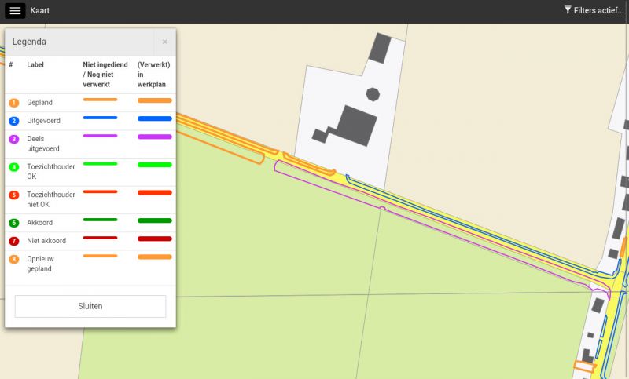
Task: Click the Sluiten button
Action: [x=90, y=306]
